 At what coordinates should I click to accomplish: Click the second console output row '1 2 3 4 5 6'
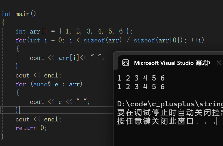pyautogui.click(x=141, y=87)
